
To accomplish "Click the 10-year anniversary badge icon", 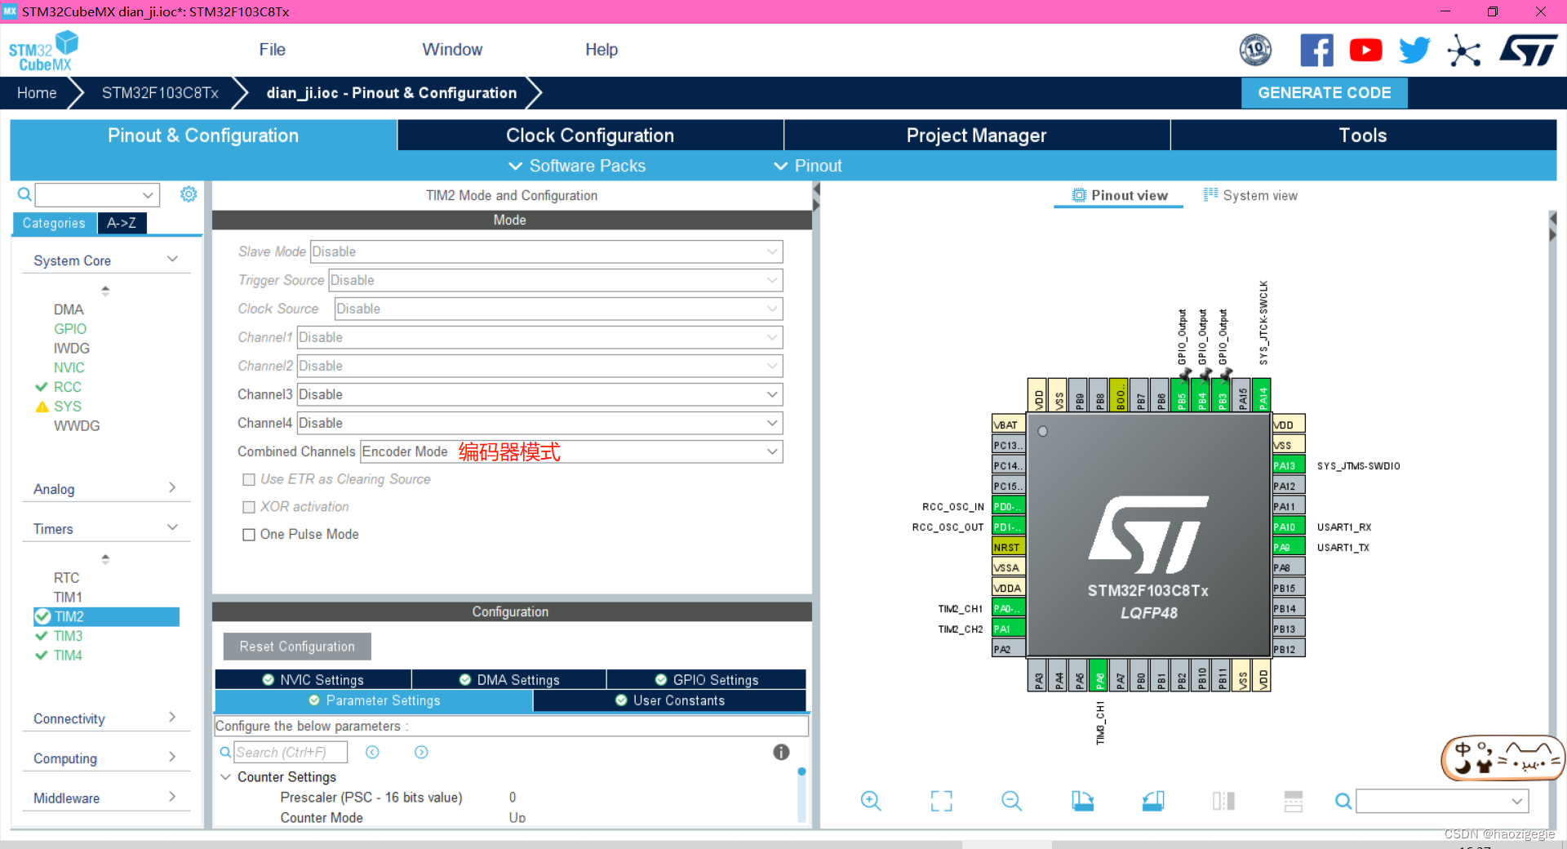I will (1255, 51).
